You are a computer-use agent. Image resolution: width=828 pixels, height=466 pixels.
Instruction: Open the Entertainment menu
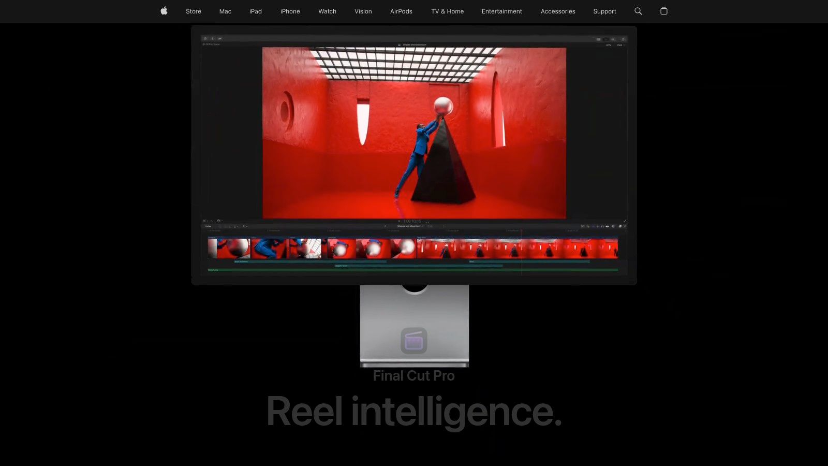coord(502,11)
